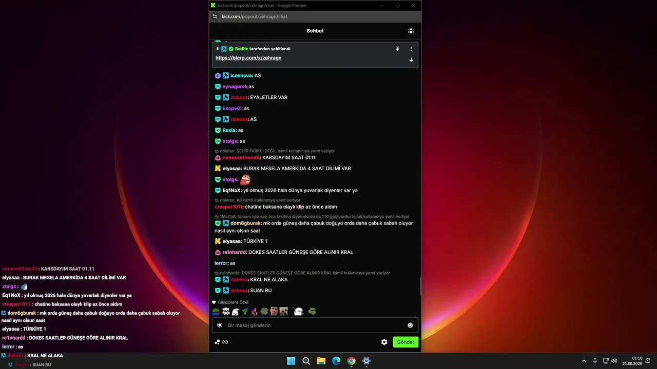Click dokesx next to 'EYALETLER VAR'
Screen dimensions: 657x369
pyautogui.click(x=239, y=97)
